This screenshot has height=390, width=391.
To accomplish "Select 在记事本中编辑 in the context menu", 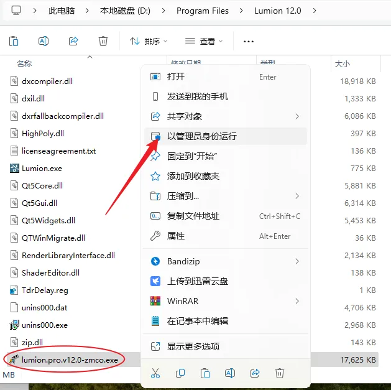I will click(x=226, y=321).
